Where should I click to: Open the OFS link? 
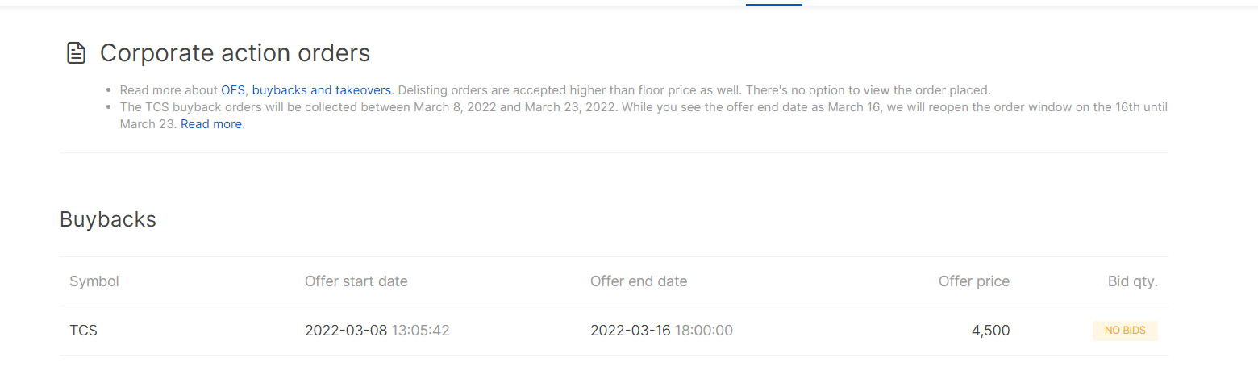[x=233, y=90]
